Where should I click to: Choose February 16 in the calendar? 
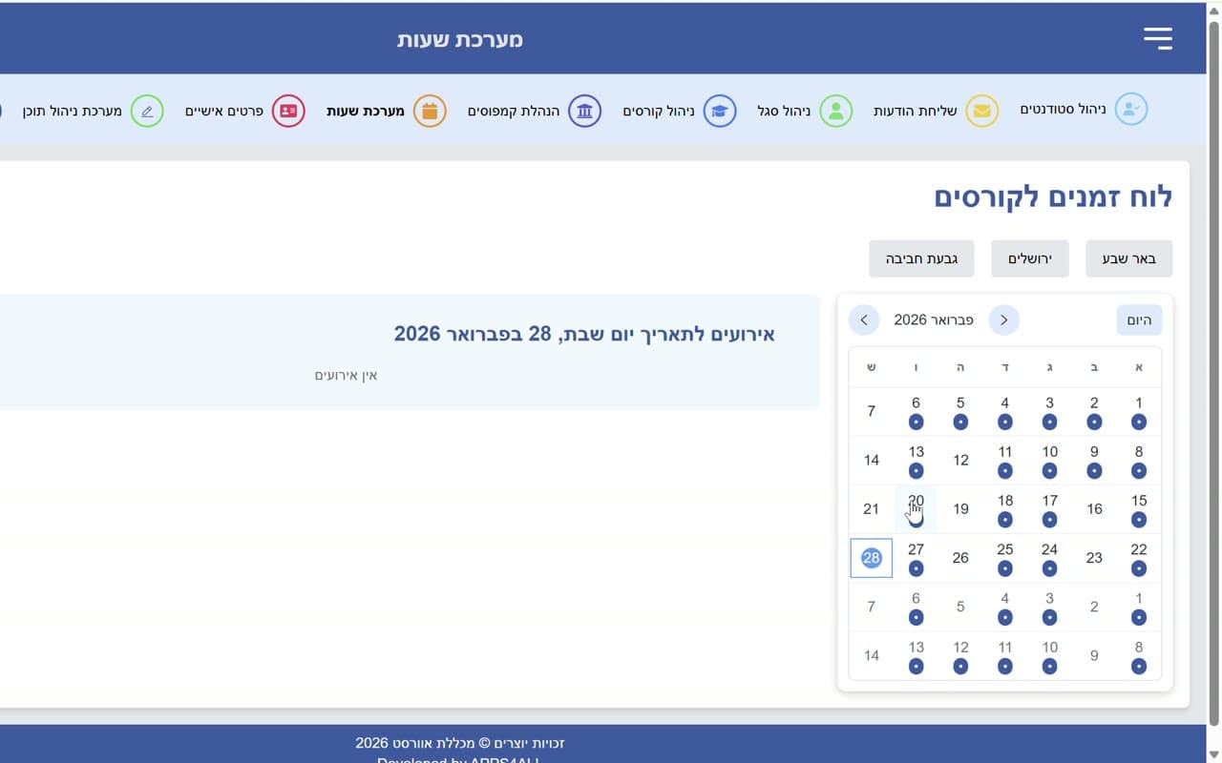coord(1094,509)
